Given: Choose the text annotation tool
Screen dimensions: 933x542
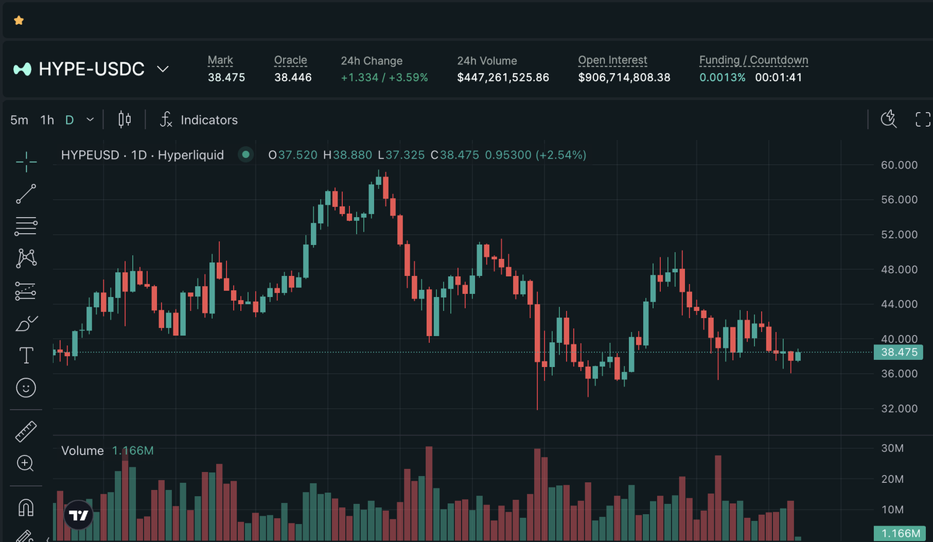Looking at the screenshot, I should tap(26, 355).
